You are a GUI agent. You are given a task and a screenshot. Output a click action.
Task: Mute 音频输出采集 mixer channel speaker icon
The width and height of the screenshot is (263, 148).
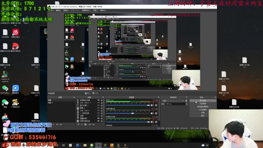(152, 122)
